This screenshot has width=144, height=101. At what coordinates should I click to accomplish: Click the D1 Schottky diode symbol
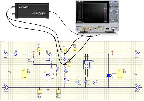[x=16, y=54]
